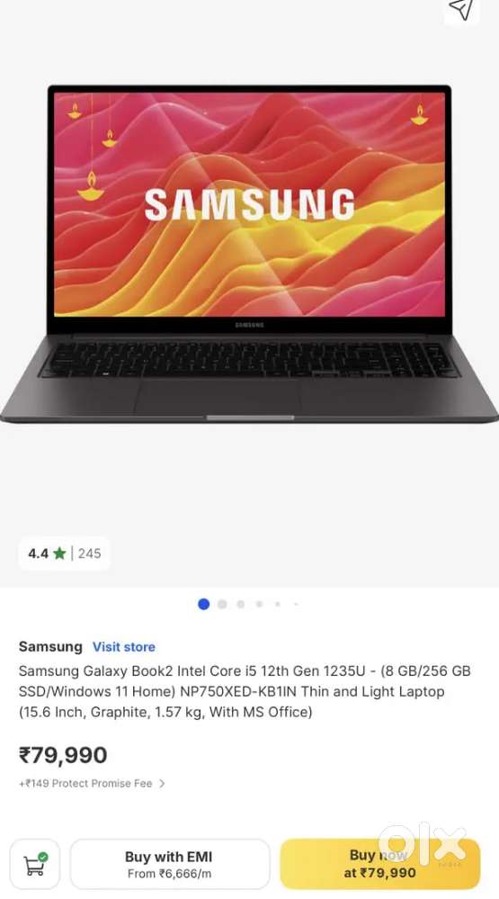Tap the share arrow icon

[461, 9]
